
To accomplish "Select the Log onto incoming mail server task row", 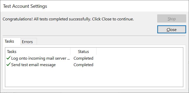I will click(50, 58).
